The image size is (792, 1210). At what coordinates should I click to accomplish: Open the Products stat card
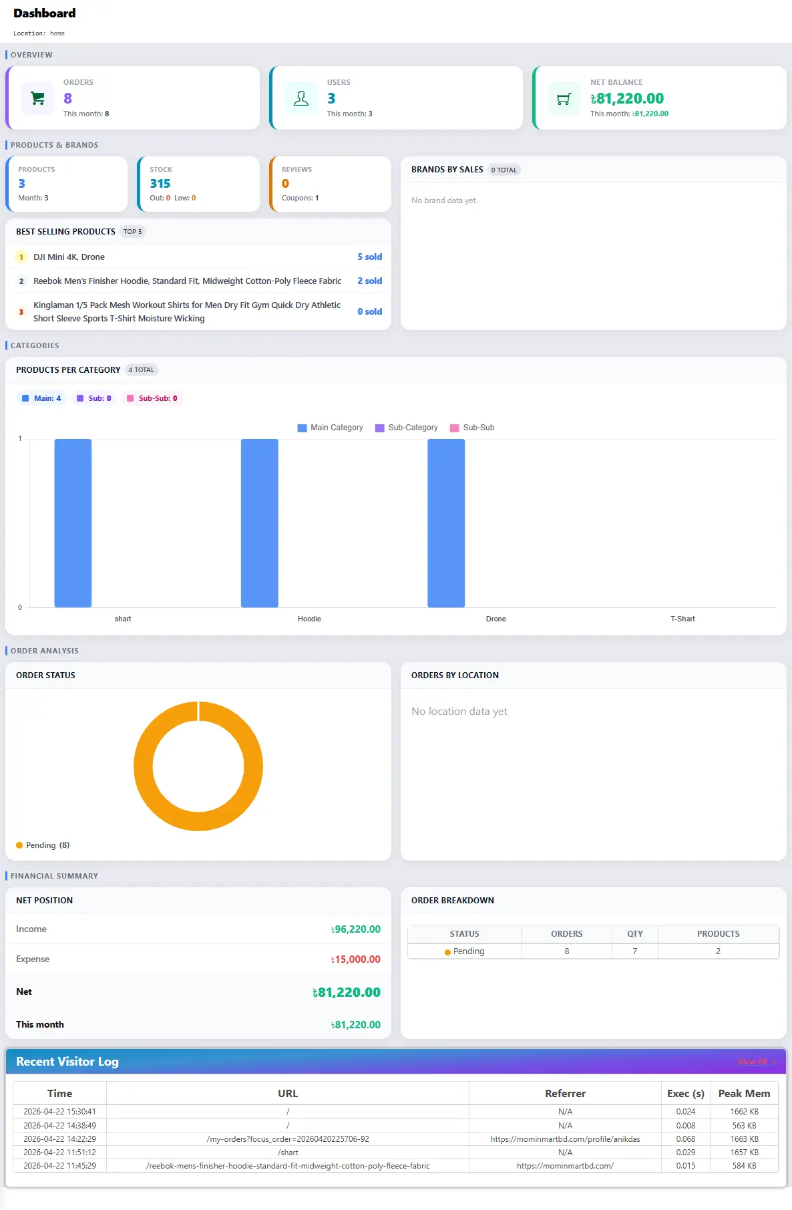66,184
